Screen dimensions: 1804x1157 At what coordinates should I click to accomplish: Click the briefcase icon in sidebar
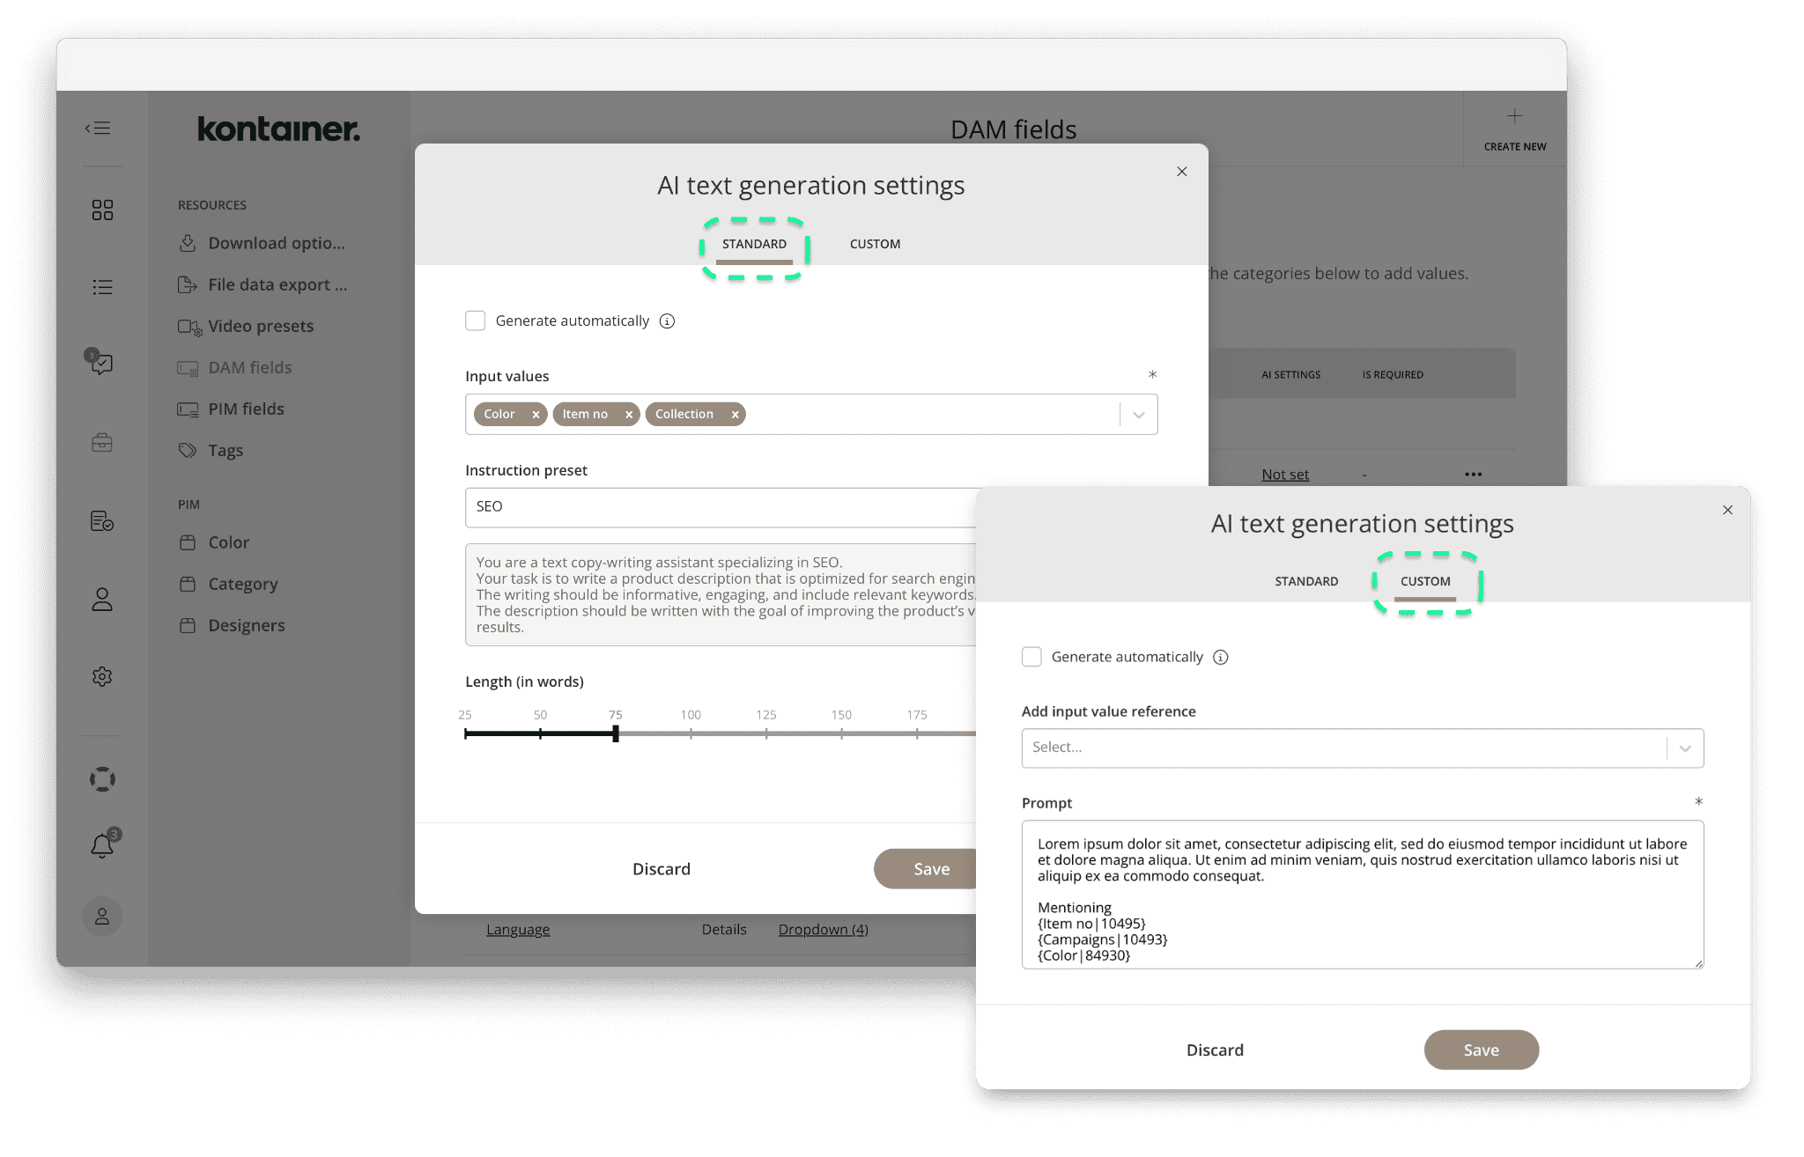[102, 443]
